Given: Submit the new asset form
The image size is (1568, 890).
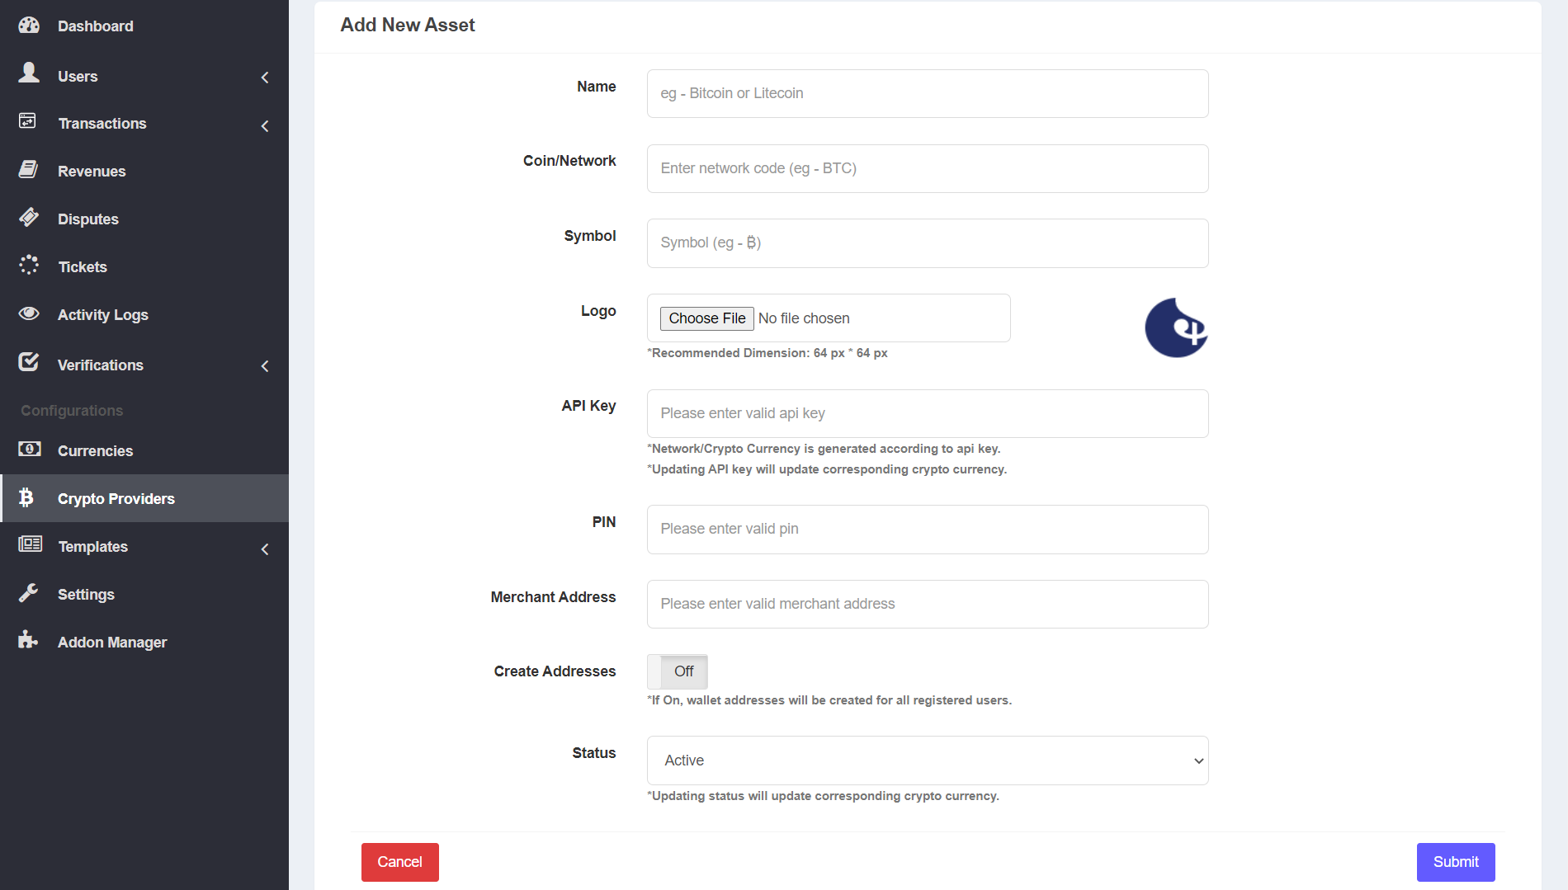Looking at the screenshot, I should point(1455,862).
